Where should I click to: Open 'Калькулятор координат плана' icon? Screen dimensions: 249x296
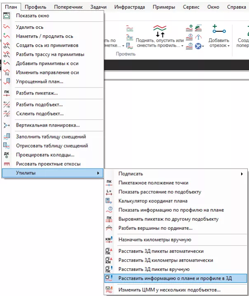[x=109, y=201]
